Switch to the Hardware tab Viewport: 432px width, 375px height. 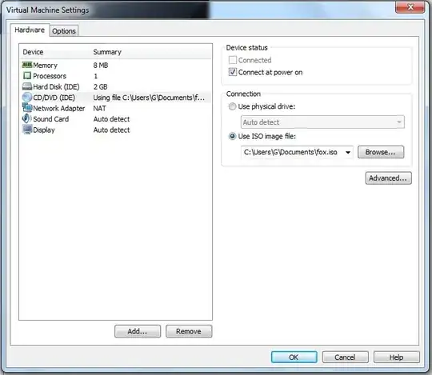[x=30, y=30]
